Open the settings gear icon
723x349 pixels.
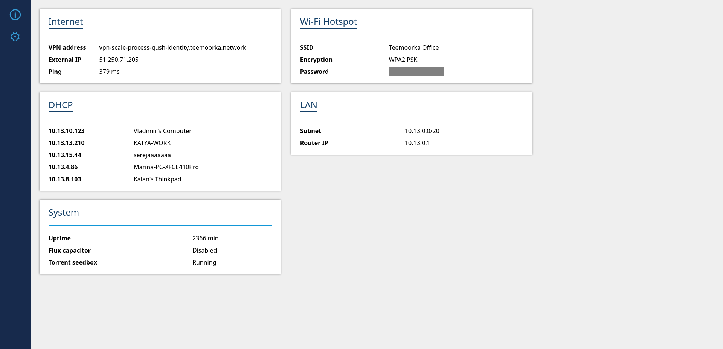[15, 37]
